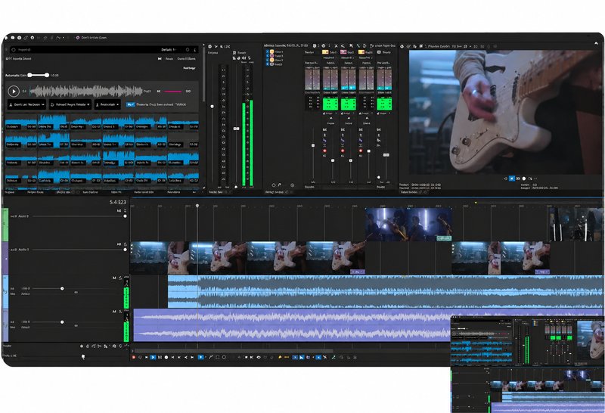Select the yellow marker icon in the timeline toolbar
605x413 pixels.
(x=280, y=358)
